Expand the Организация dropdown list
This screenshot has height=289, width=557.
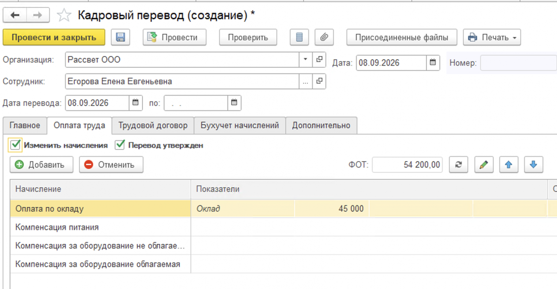tap(305, 60)
